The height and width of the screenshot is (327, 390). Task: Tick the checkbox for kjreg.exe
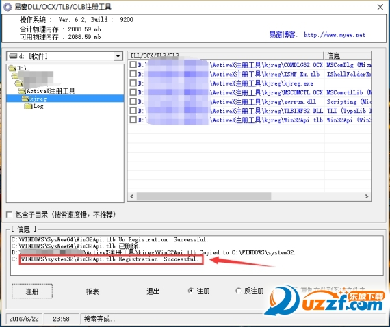point(133,83)
